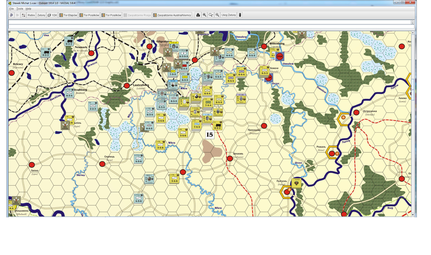Open the Tor Etapów chart

click(x=68, y=15)
